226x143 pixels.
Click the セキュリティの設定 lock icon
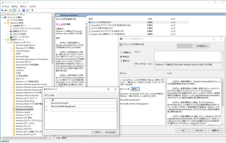point(11,34)
